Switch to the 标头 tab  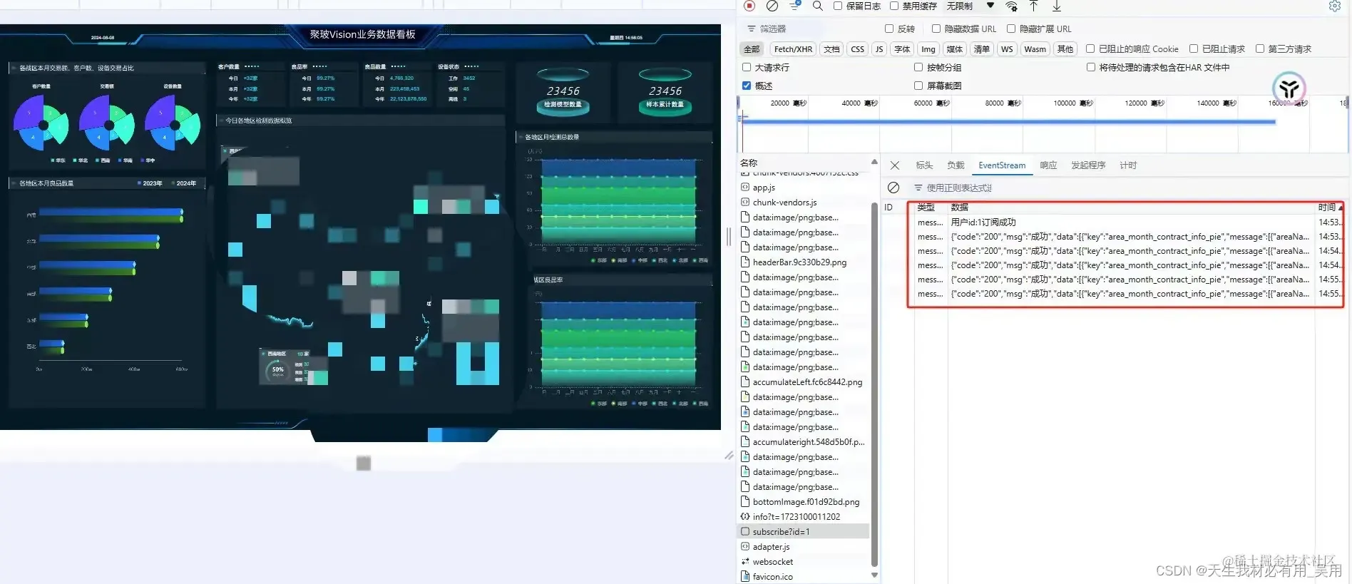coord(924,165)
